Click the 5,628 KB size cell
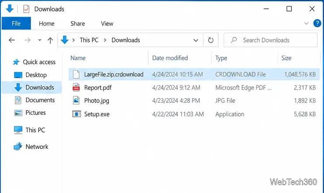Image resolution: width=324 pixels, height=193 pixels. coord(305,114)
